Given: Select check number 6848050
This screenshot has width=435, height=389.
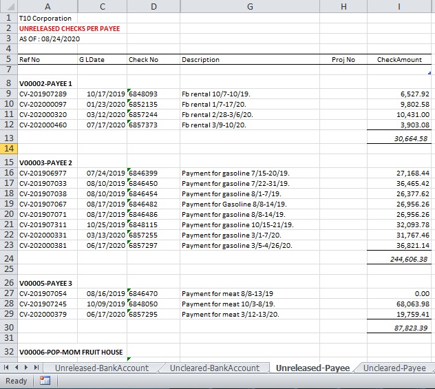Looking at the screenshot, I should (153, 304).
